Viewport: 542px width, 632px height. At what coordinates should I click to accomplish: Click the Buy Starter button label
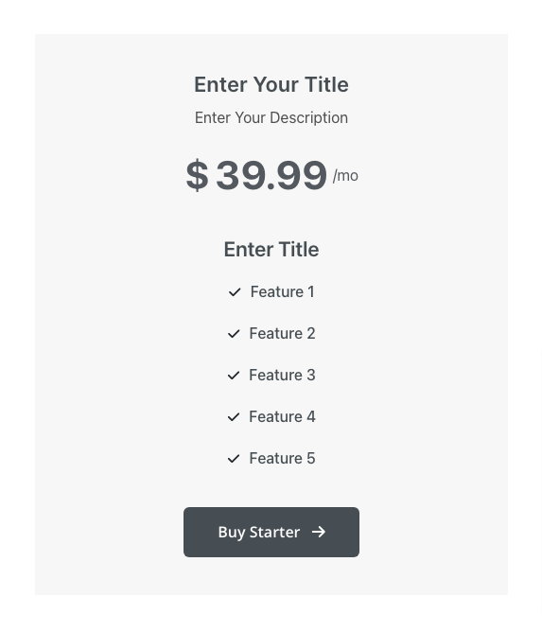[x=259, y=532]
